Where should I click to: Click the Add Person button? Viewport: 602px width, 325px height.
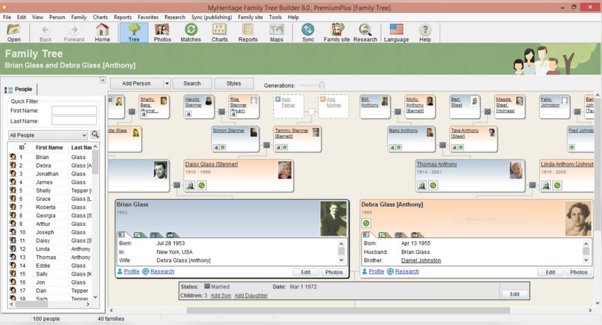coord(136,83)
